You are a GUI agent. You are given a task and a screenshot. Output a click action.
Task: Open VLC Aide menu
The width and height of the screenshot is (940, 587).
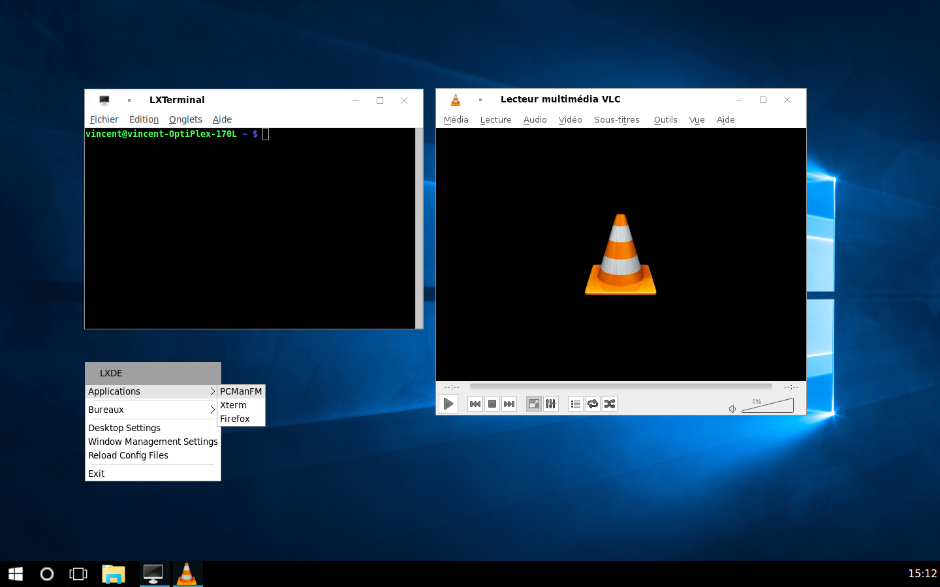point(726,119)
